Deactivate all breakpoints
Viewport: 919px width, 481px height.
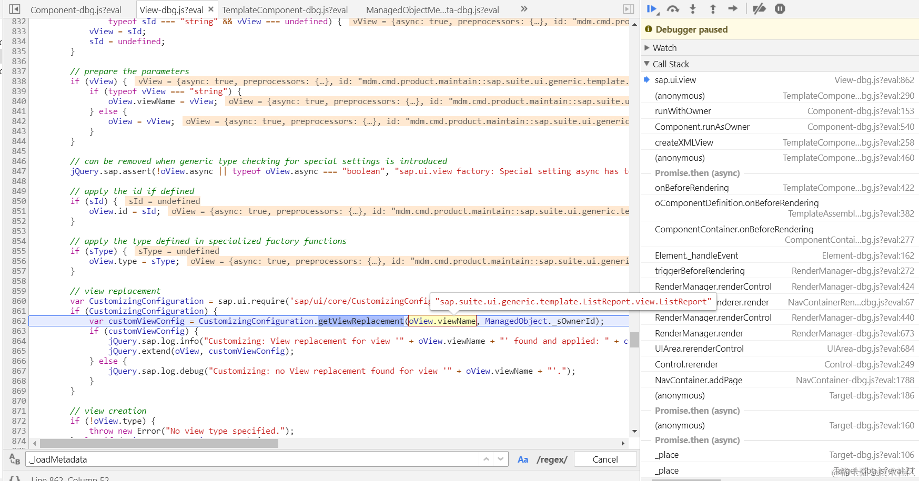pos(759,9)
